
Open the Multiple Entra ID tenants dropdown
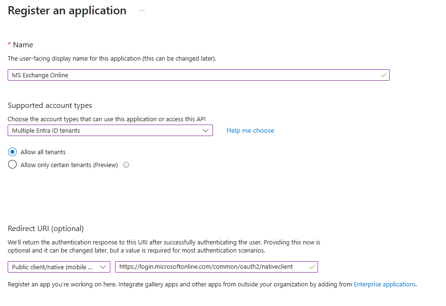point(110,130)
